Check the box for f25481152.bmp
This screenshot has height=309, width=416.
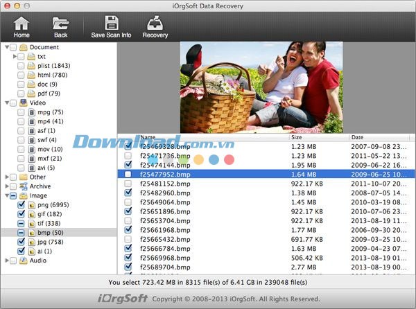(x=128, y=184)
